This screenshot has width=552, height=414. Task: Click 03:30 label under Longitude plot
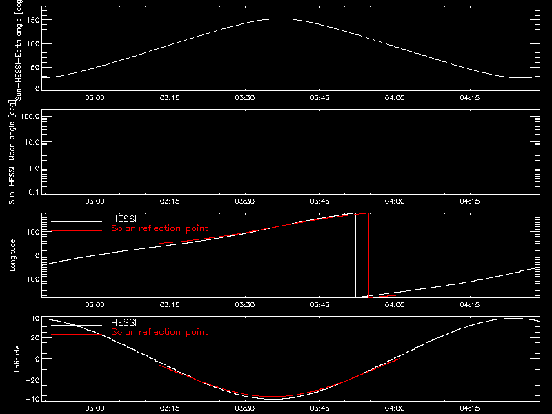coord(245,305)
